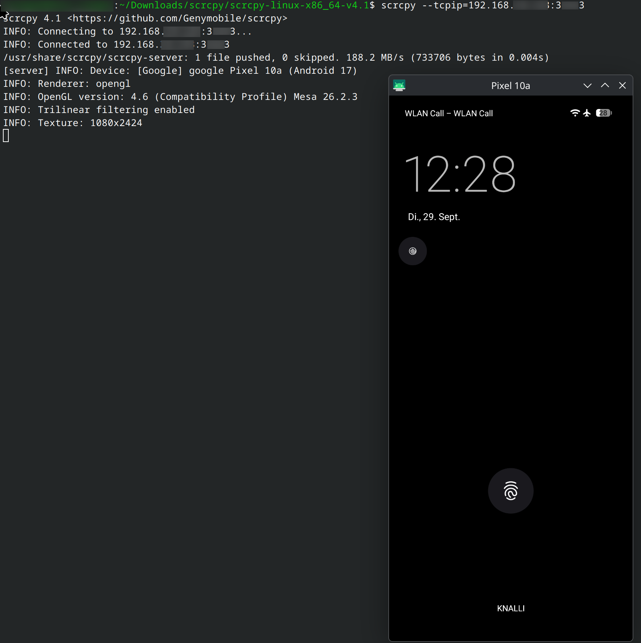
Task: Click the terminal cursor block
Action: [x=6, y=136]
